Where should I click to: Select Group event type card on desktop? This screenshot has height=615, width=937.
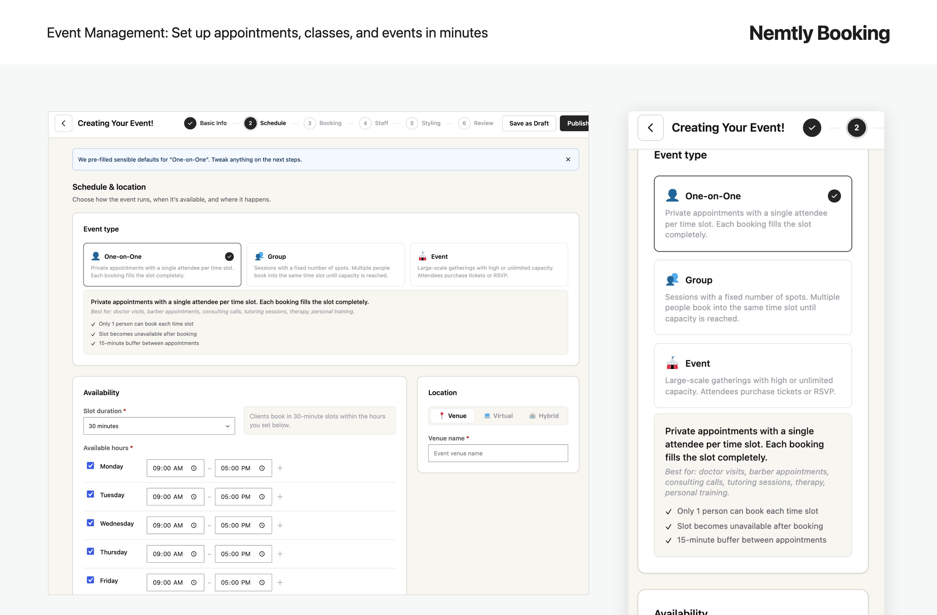click(326, 264)
